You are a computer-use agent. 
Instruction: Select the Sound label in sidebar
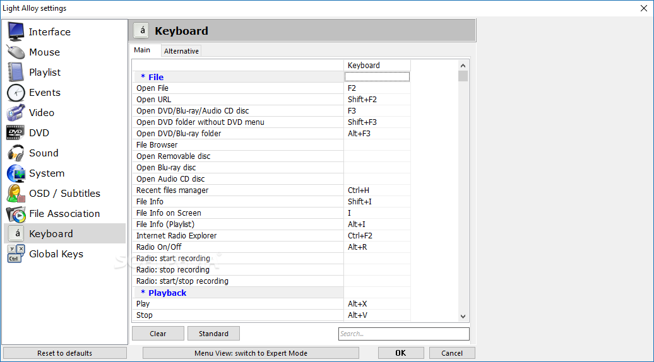click(x=44, y=153)
